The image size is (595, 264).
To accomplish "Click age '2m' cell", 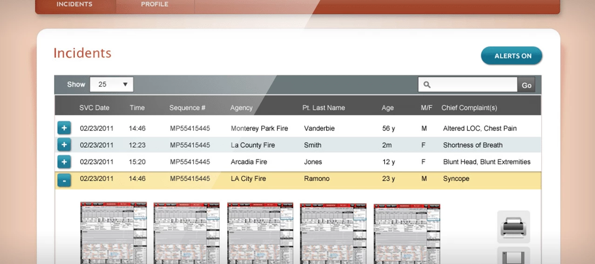I will [387, 145].
